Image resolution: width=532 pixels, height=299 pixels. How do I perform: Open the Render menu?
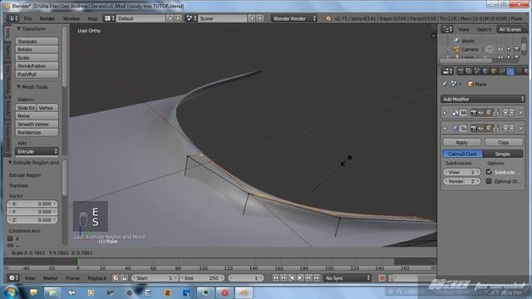click(47, 18)
